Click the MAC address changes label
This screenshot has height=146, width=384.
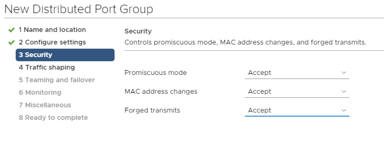[161, 92]
